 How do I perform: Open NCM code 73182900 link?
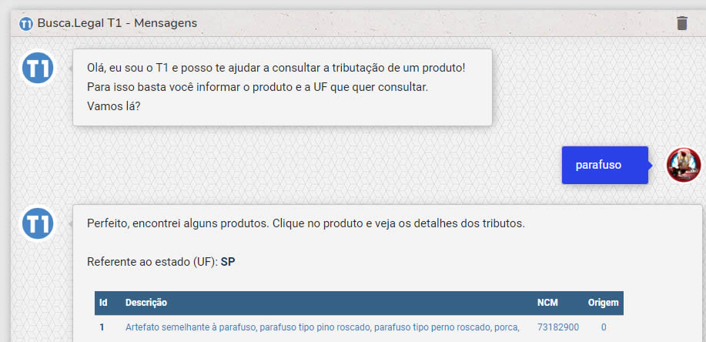tap(558, 327)
